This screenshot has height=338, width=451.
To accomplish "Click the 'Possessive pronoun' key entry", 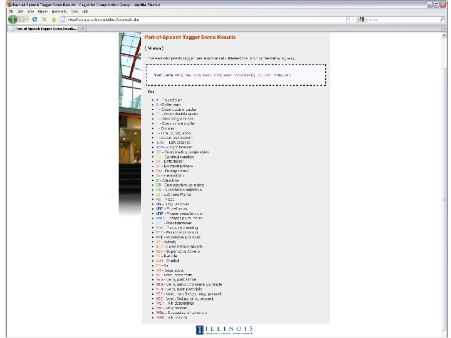I will (178, 237).
